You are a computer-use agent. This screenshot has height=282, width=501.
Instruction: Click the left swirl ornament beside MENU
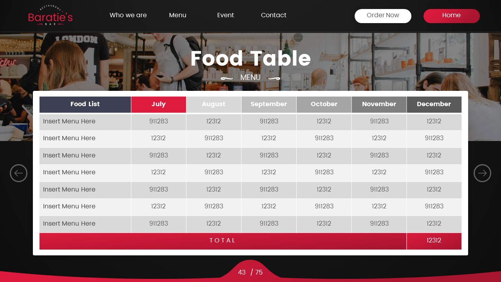coord(227,78)
